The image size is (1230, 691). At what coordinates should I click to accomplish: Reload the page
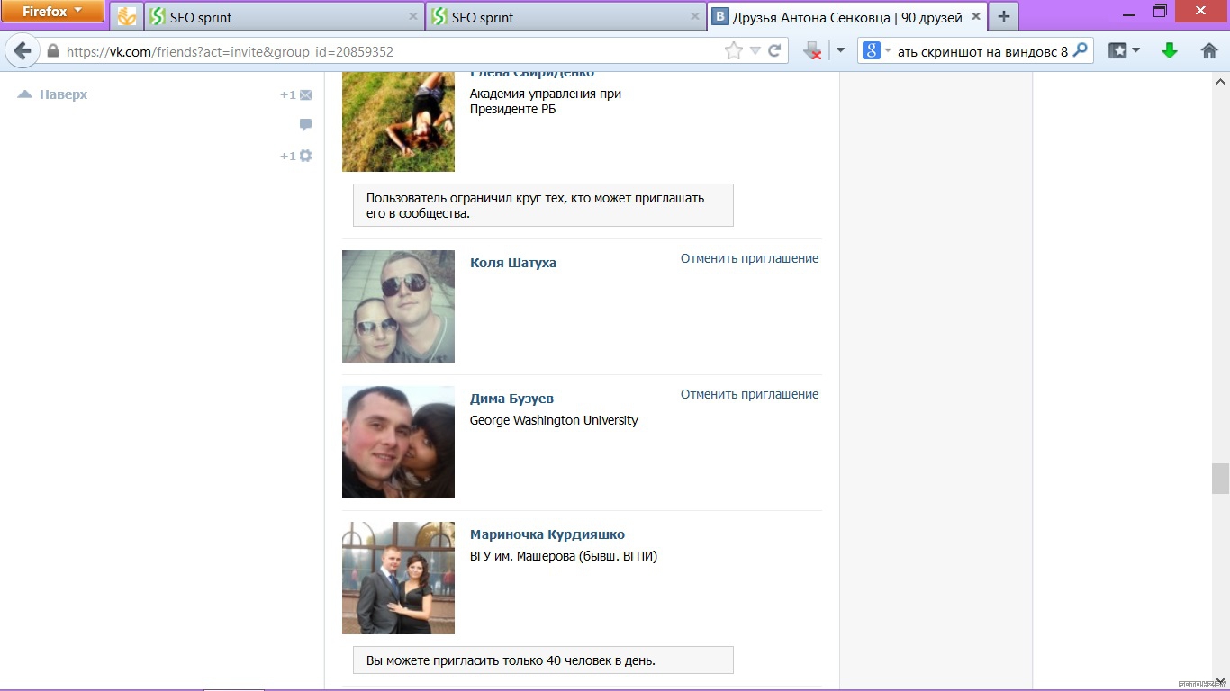coord(774,51)
